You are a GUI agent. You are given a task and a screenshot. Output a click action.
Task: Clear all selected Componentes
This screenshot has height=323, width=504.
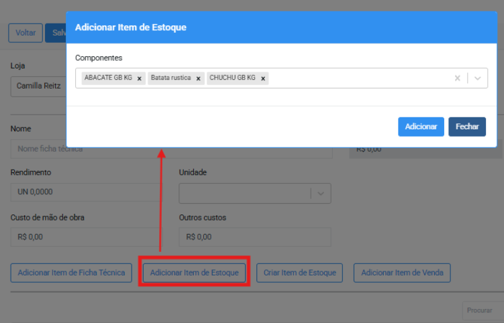click(457, 78)
